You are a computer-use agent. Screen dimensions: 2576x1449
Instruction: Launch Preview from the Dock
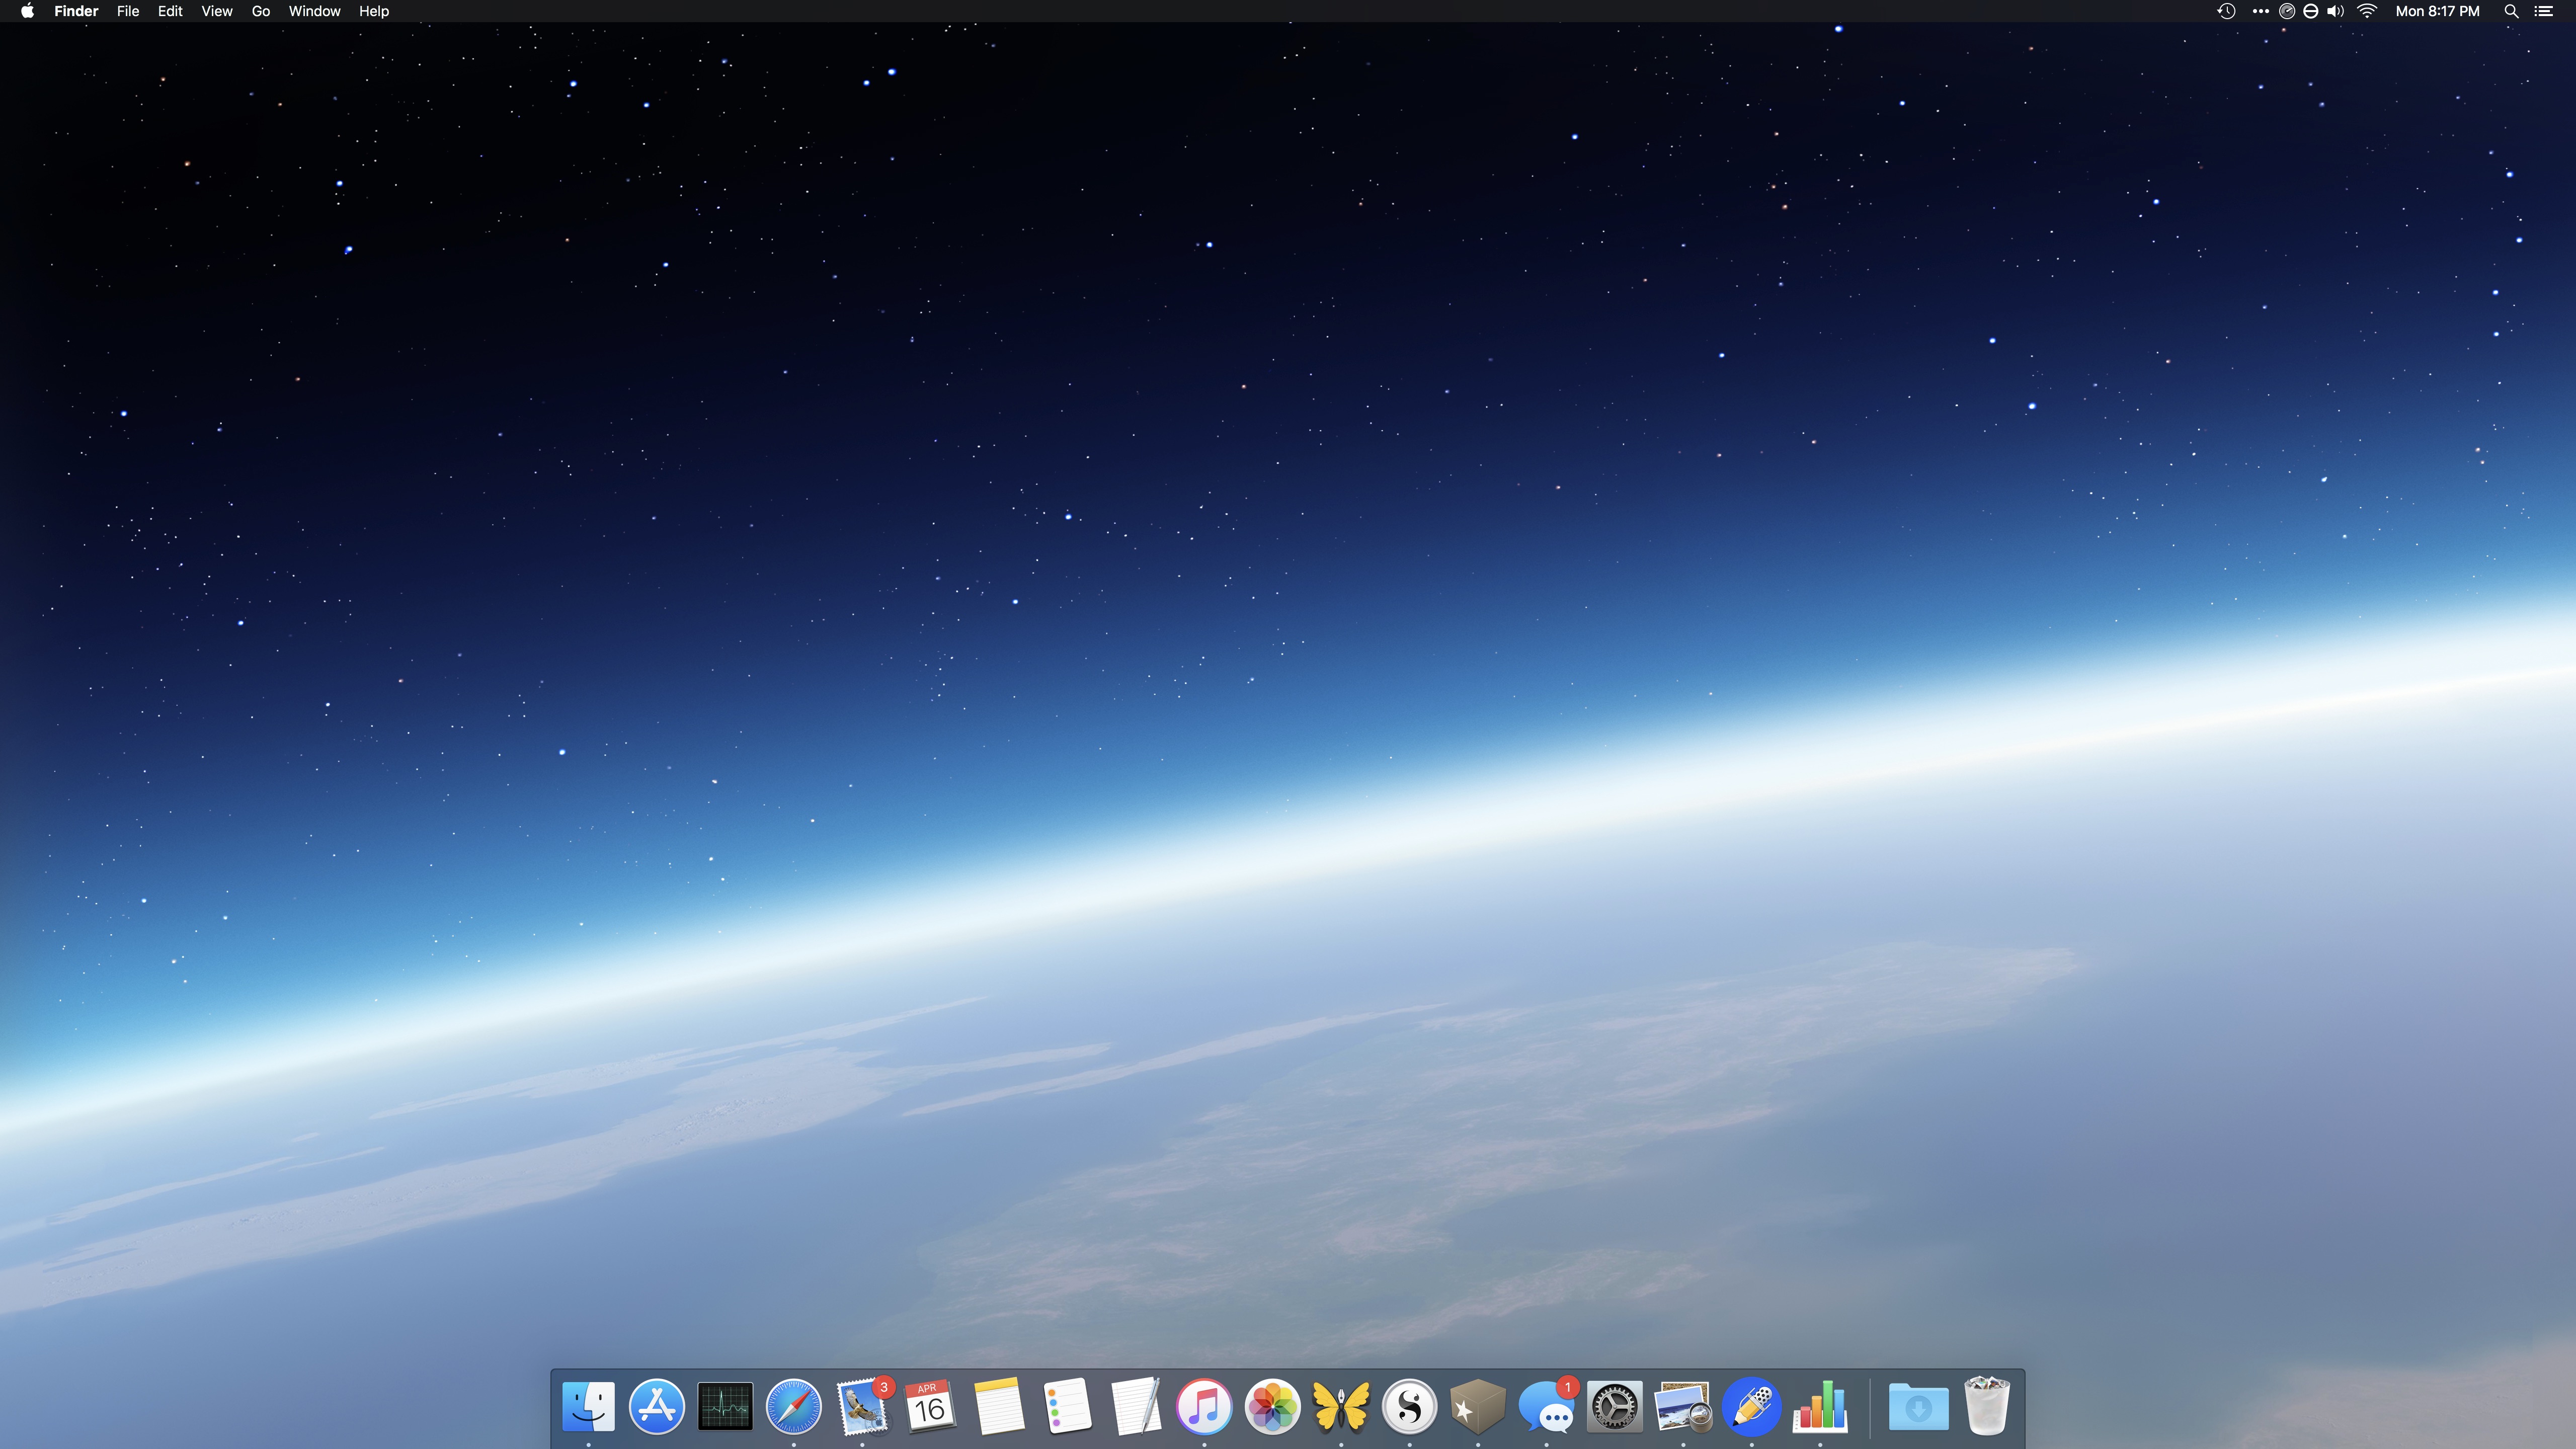point(1683,1406)
